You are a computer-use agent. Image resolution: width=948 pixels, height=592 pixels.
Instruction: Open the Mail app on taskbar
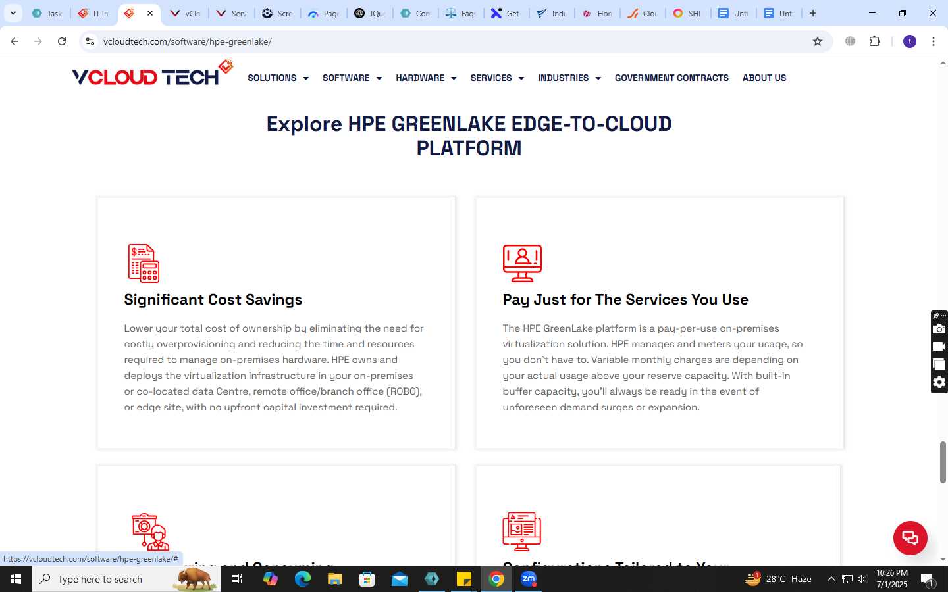click(400, 579)
